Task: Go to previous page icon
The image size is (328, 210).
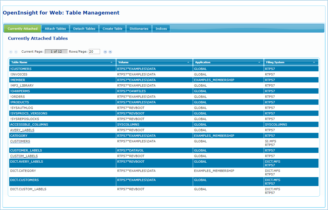Action: 16,52
